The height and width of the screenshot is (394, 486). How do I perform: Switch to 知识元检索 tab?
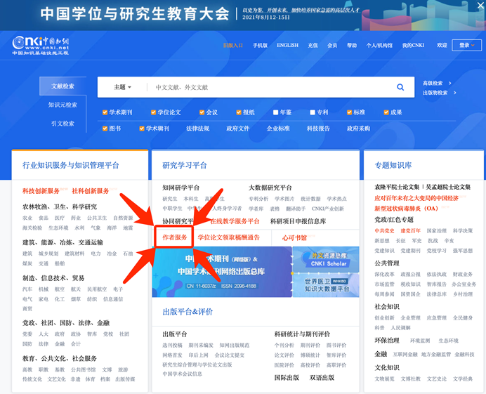coord(63,105)
